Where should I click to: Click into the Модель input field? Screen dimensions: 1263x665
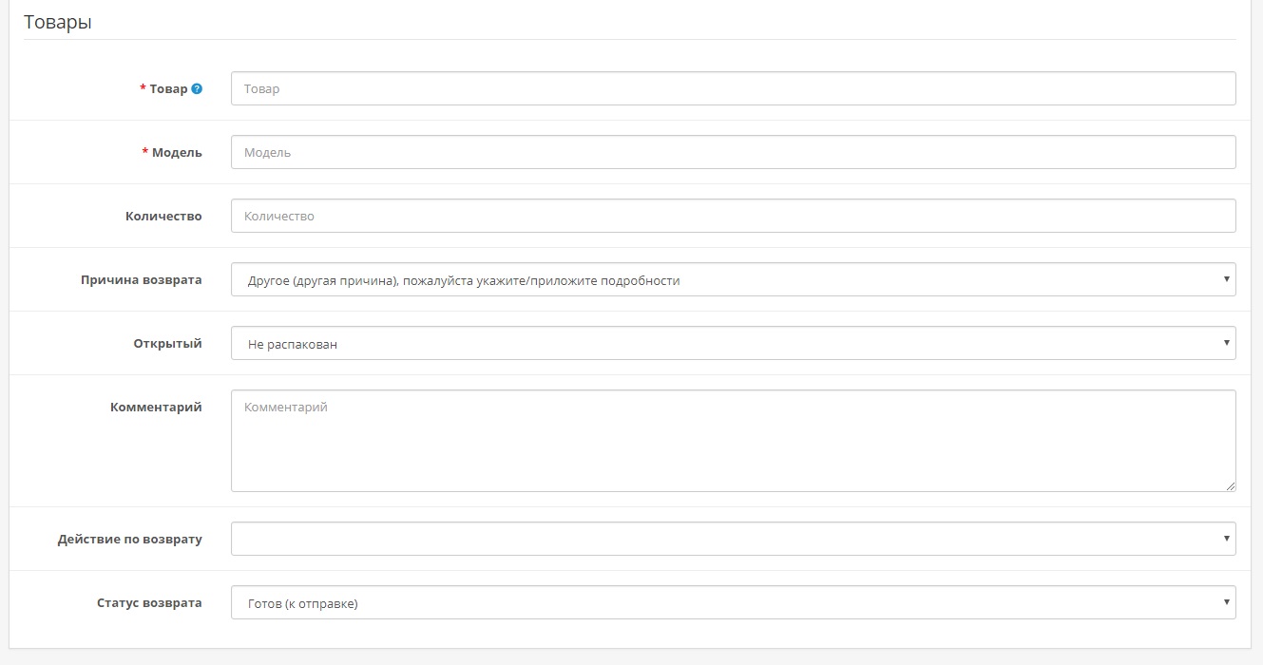pyautogui.click(x=733, y=152)
